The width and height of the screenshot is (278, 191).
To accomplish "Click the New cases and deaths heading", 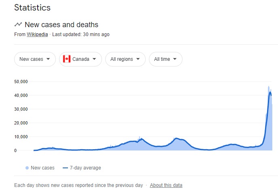I will [x=62, y=24].
